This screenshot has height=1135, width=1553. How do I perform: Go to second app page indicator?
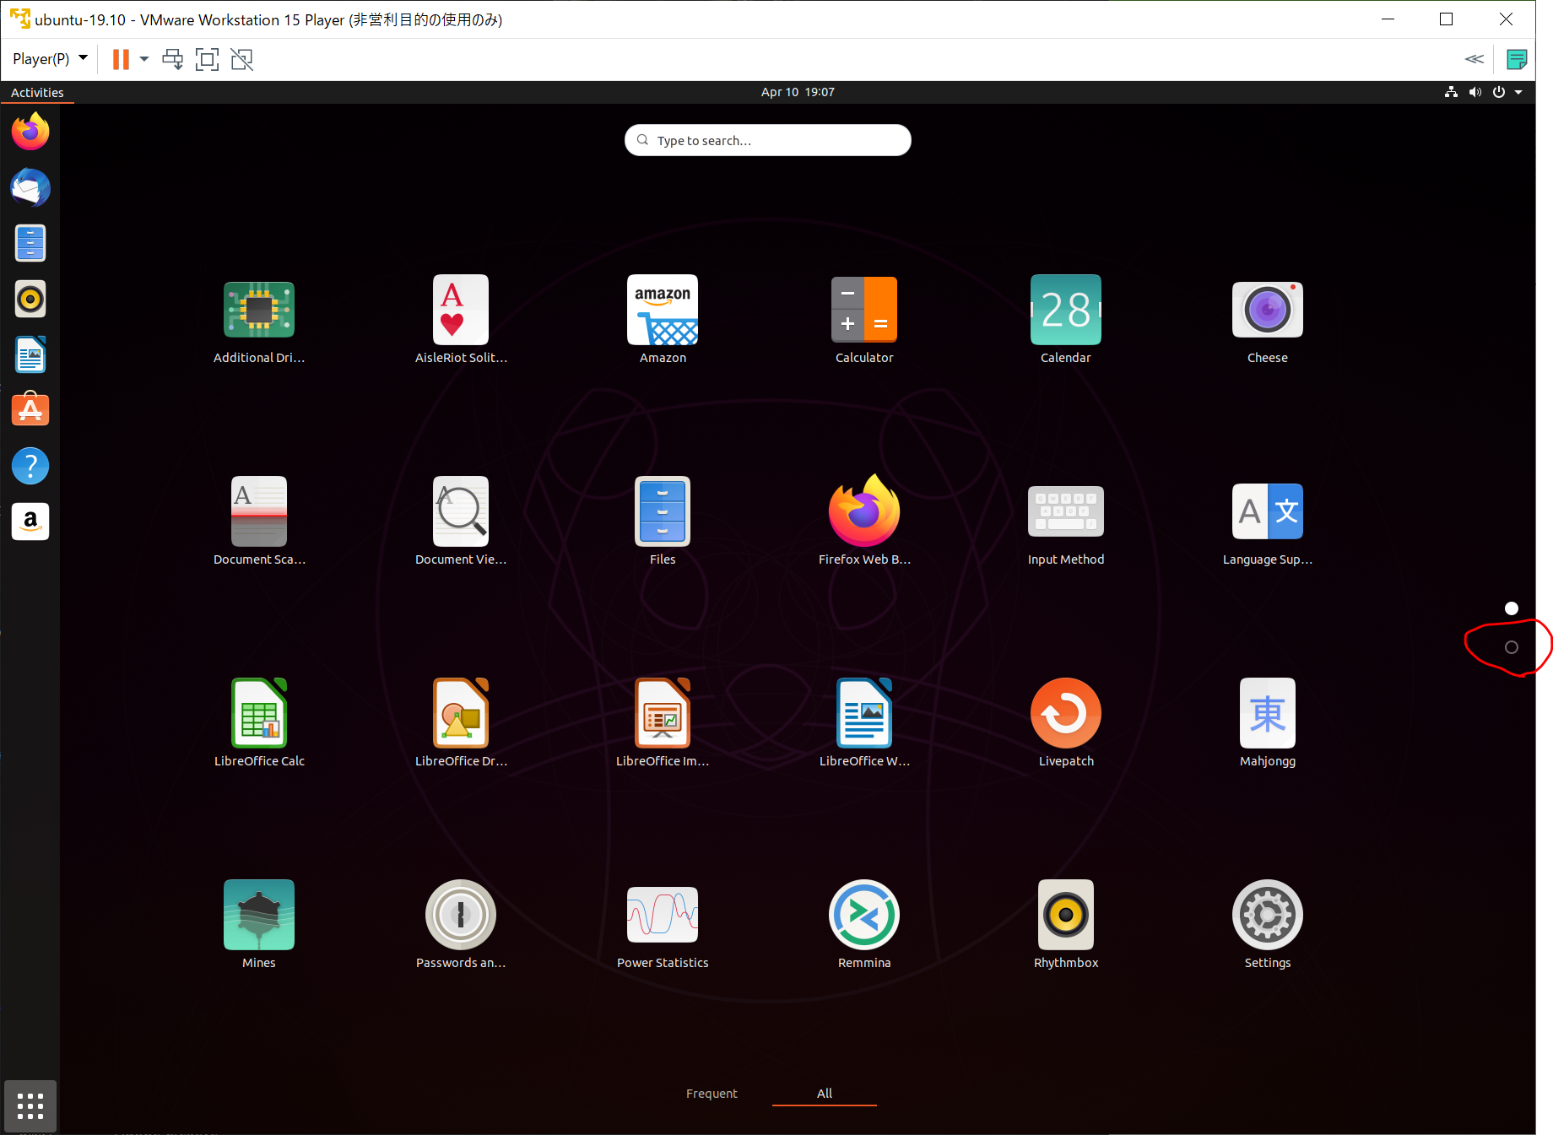1512,647
